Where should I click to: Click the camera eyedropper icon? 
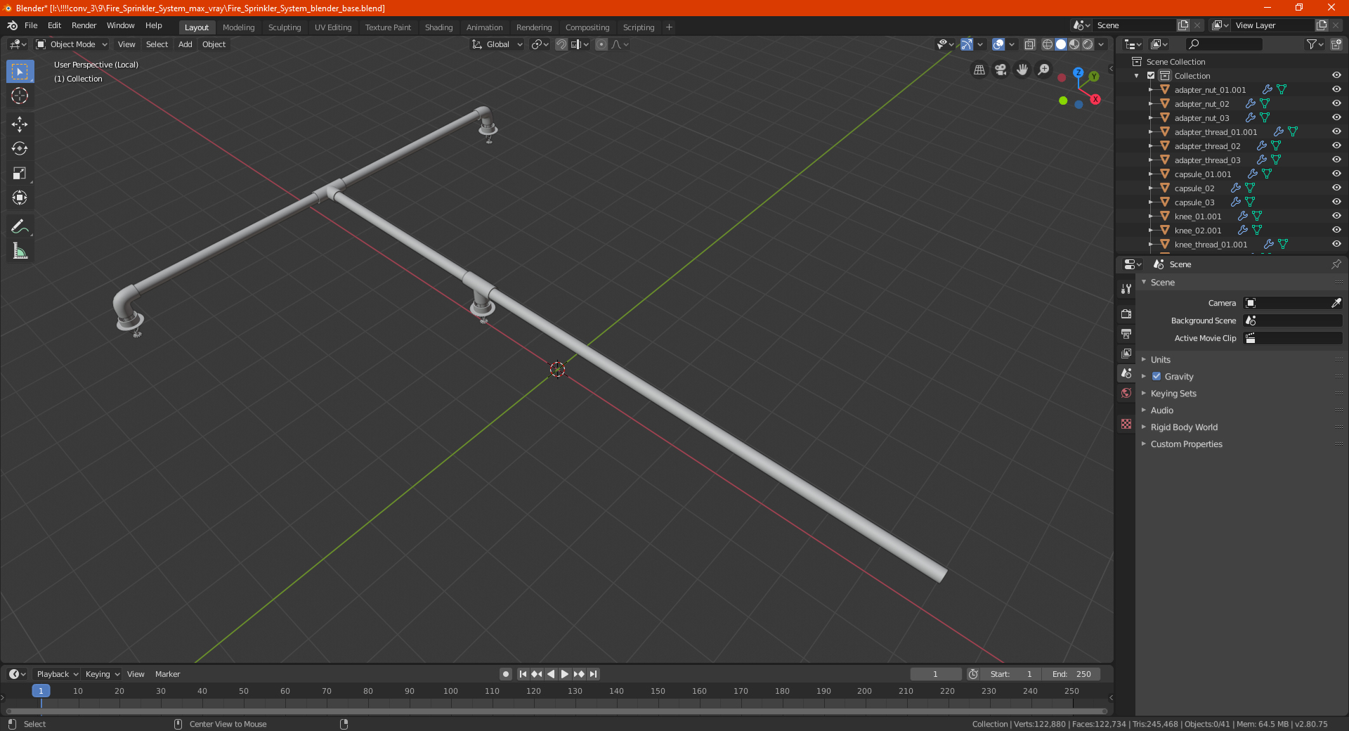click(x=1336, y=303)
